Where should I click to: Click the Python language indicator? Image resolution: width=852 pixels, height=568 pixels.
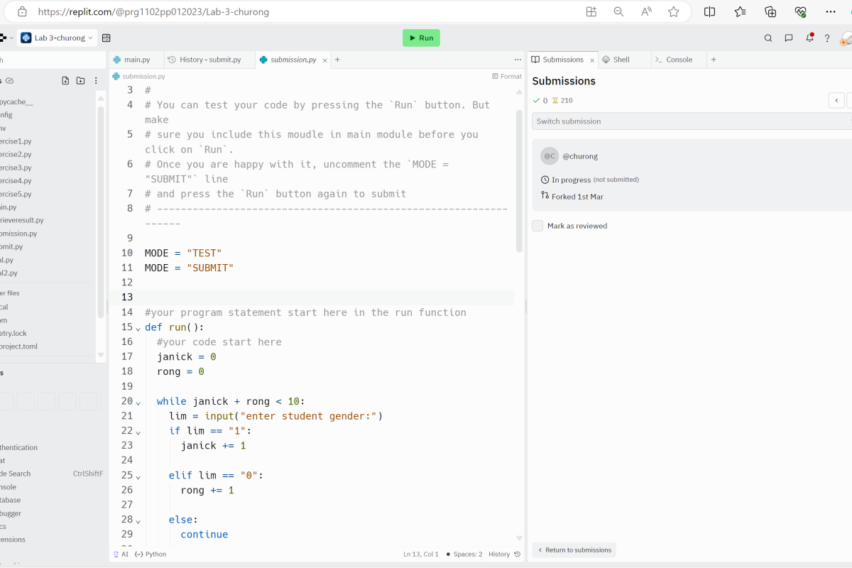coord(151,554)
